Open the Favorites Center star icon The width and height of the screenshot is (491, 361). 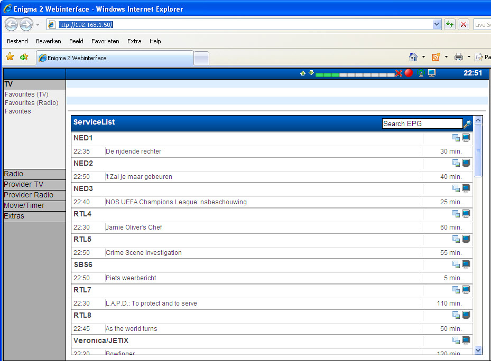10,56
